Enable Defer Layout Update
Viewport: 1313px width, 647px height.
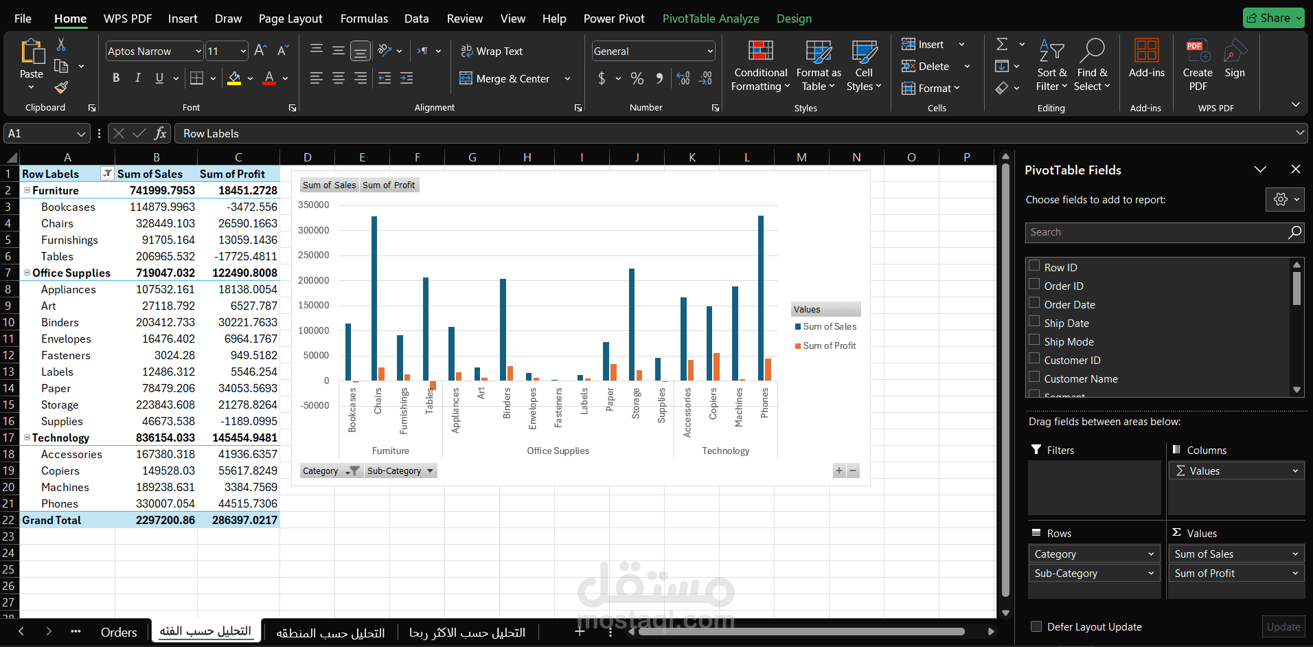[1036, 626]
